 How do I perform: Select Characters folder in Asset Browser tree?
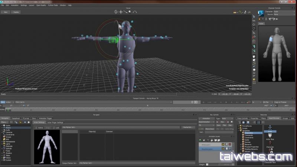point(249,132)
